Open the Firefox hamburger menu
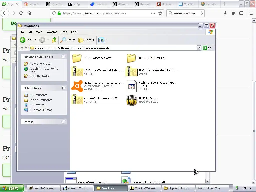Image resolution: width=256 pixels, height=192 pixels. click(251, 13)
